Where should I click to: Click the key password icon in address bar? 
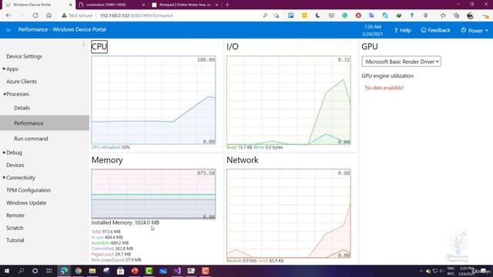click(x=265, y=15)
